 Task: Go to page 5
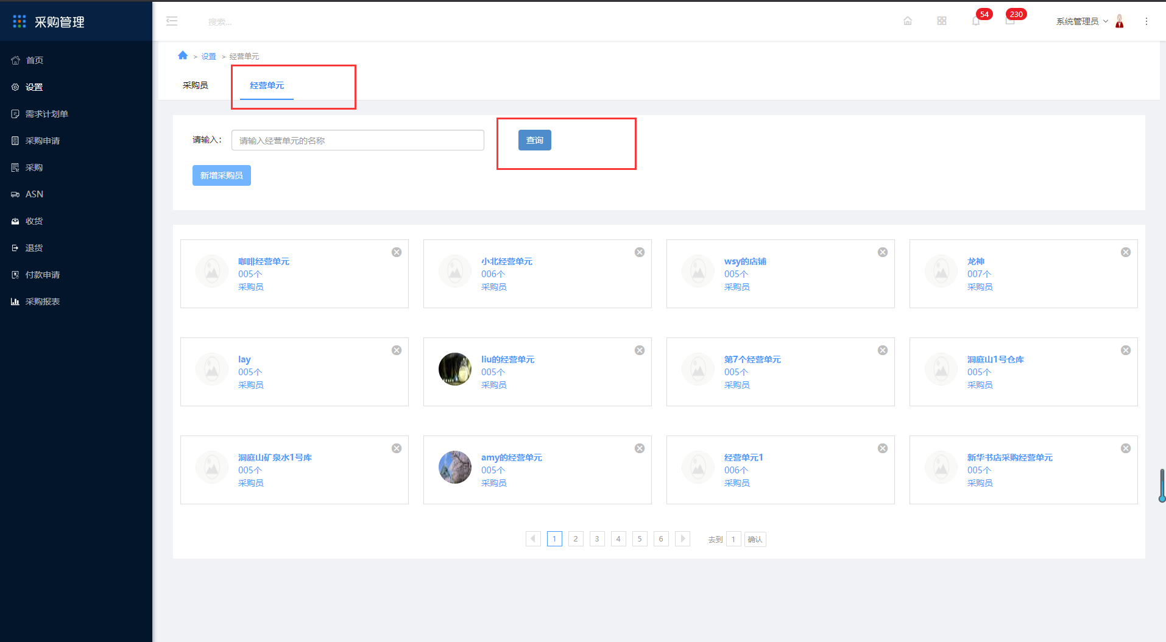(x=640, y=539)
